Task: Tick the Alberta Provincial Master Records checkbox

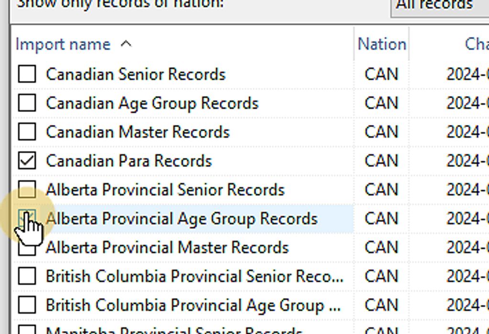Action: (27, 247)
